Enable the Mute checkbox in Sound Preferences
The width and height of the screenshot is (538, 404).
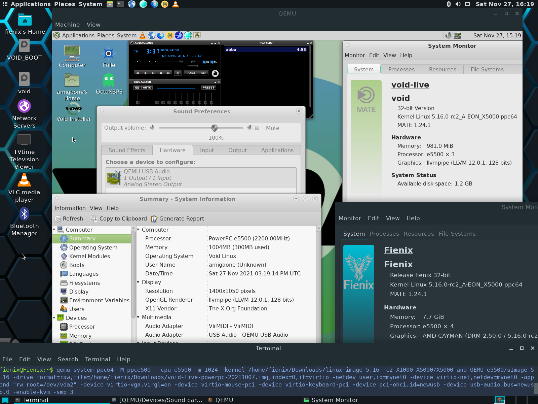(x=257, y=128)
